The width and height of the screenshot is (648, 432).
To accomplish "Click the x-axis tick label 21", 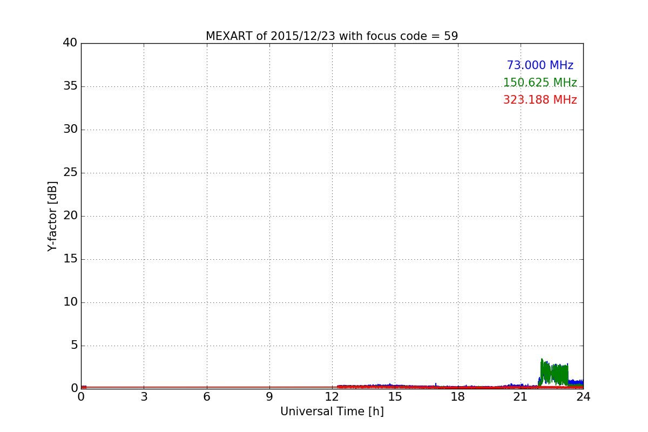I will click(x=521, y=397).
